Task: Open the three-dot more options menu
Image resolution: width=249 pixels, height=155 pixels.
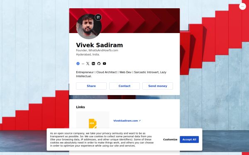Action: coord(242,7)
